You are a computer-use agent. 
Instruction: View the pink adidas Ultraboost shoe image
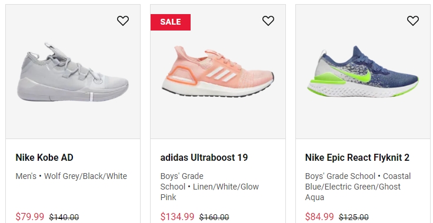click(x=218, y=72)
